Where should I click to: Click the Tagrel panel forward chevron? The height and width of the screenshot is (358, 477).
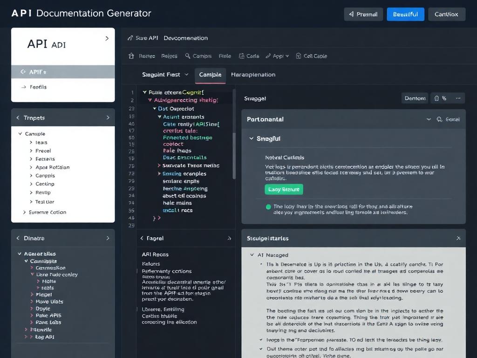click(229, 238)
